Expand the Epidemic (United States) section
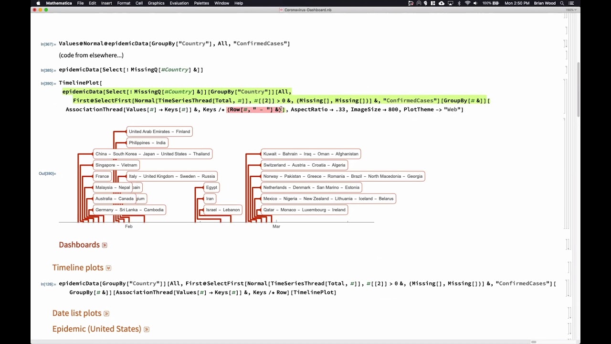Image resolution: width=611 pixels, height=344 pixels. [147, 329]
